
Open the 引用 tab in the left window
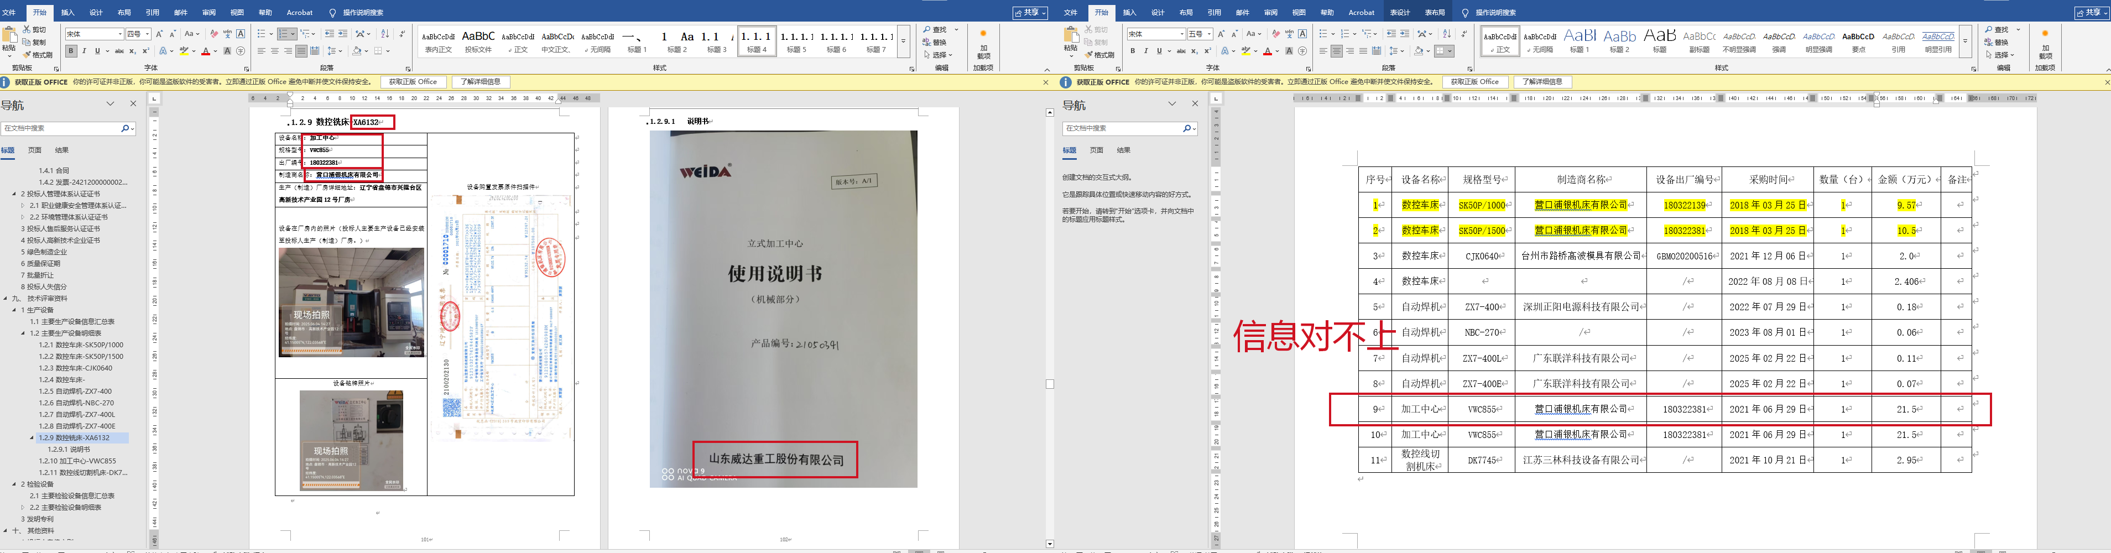(153, 12)
